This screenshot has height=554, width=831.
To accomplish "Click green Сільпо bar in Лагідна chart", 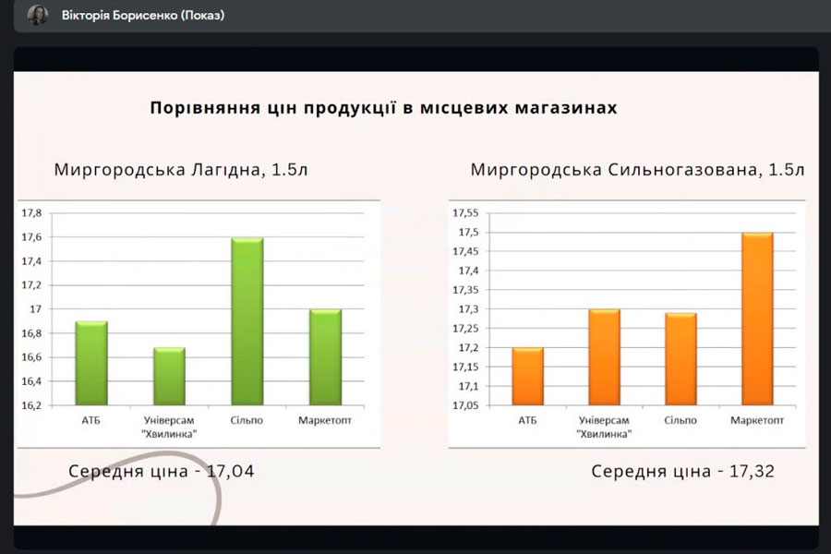I will click(247, 321).
